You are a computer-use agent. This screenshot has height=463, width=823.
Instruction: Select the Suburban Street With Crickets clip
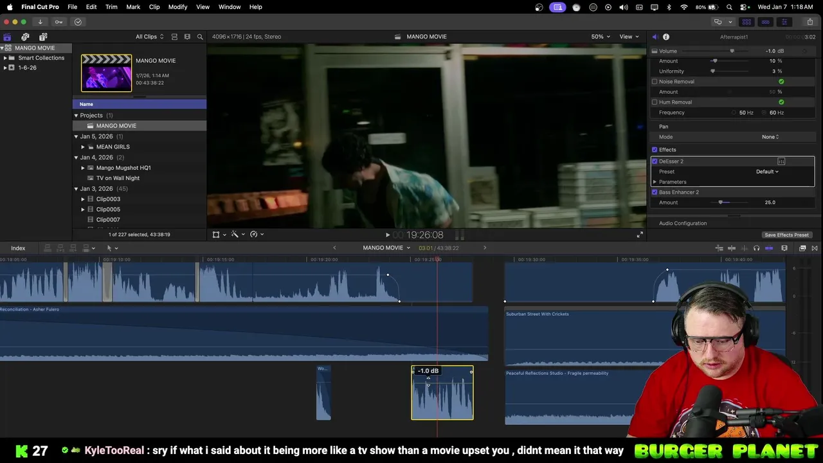(645, 338)
